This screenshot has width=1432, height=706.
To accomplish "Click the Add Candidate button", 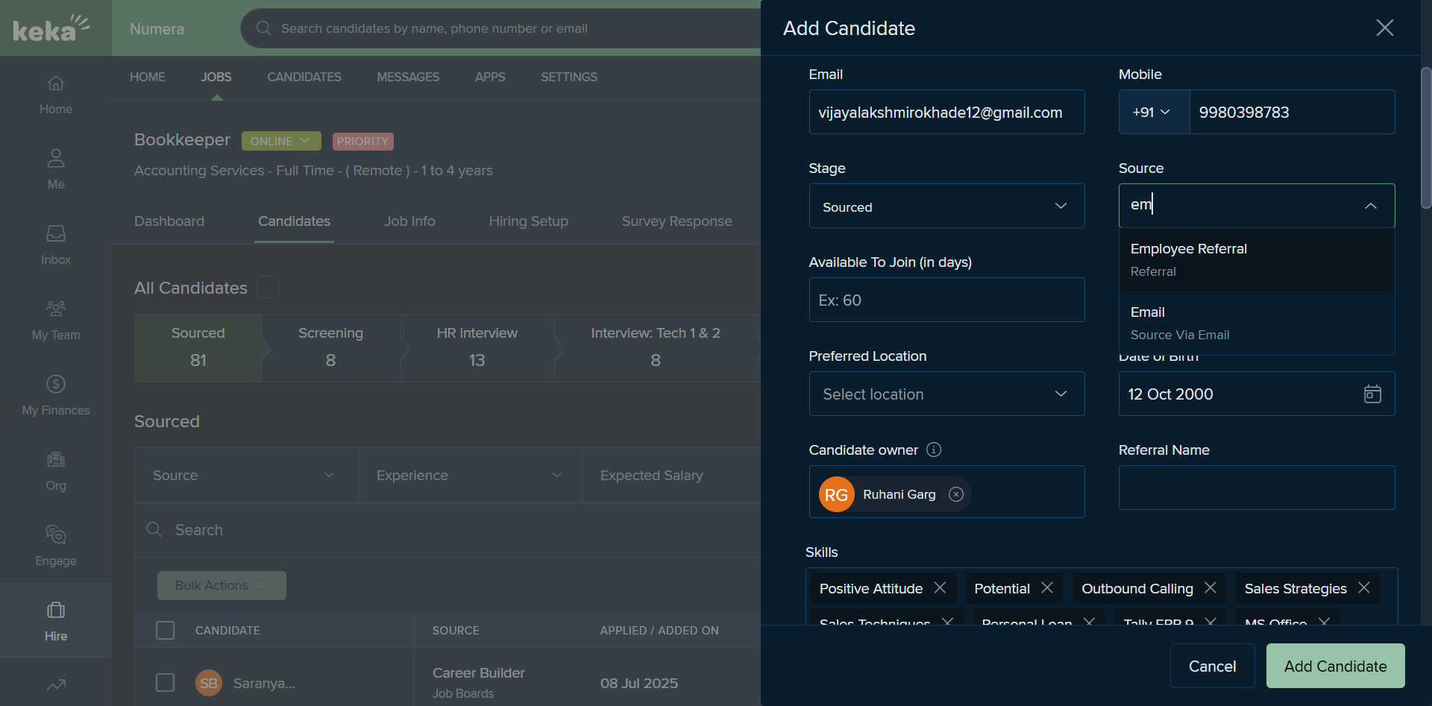I will pyautogui.click(x=1335, y=666).
